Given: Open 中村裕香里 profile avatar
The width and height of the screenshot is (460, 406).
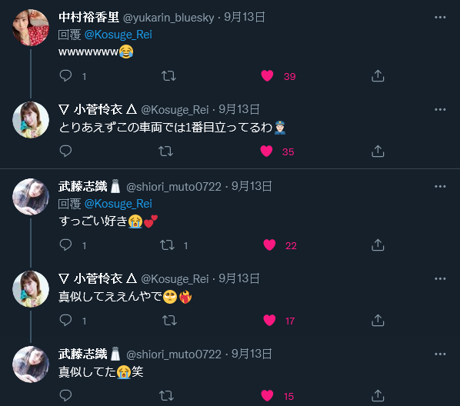Looking at the screenshot, I should [x=31, y=28].
